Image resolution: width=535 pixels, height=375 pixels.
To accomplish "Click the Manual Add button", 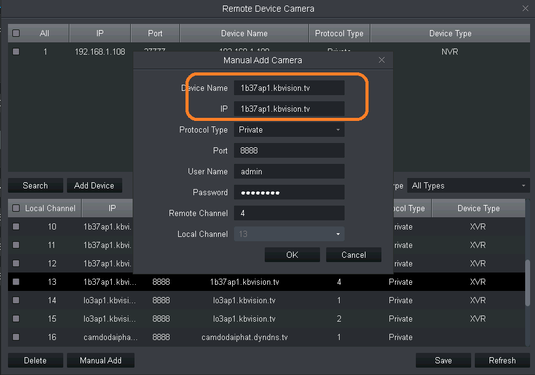I will click(x=100, y=361).
